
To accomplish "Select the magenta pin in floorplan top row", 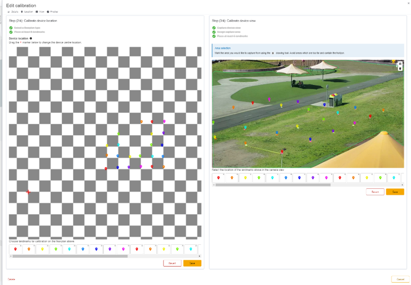I will (165, 122).
